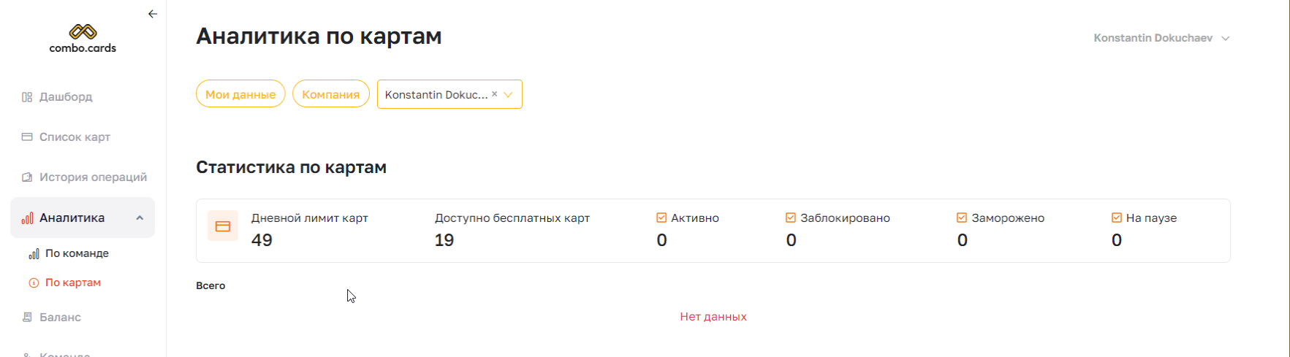
Task: Collapse the Аналитика submenu chevron
Action: [x=140, y=218]
